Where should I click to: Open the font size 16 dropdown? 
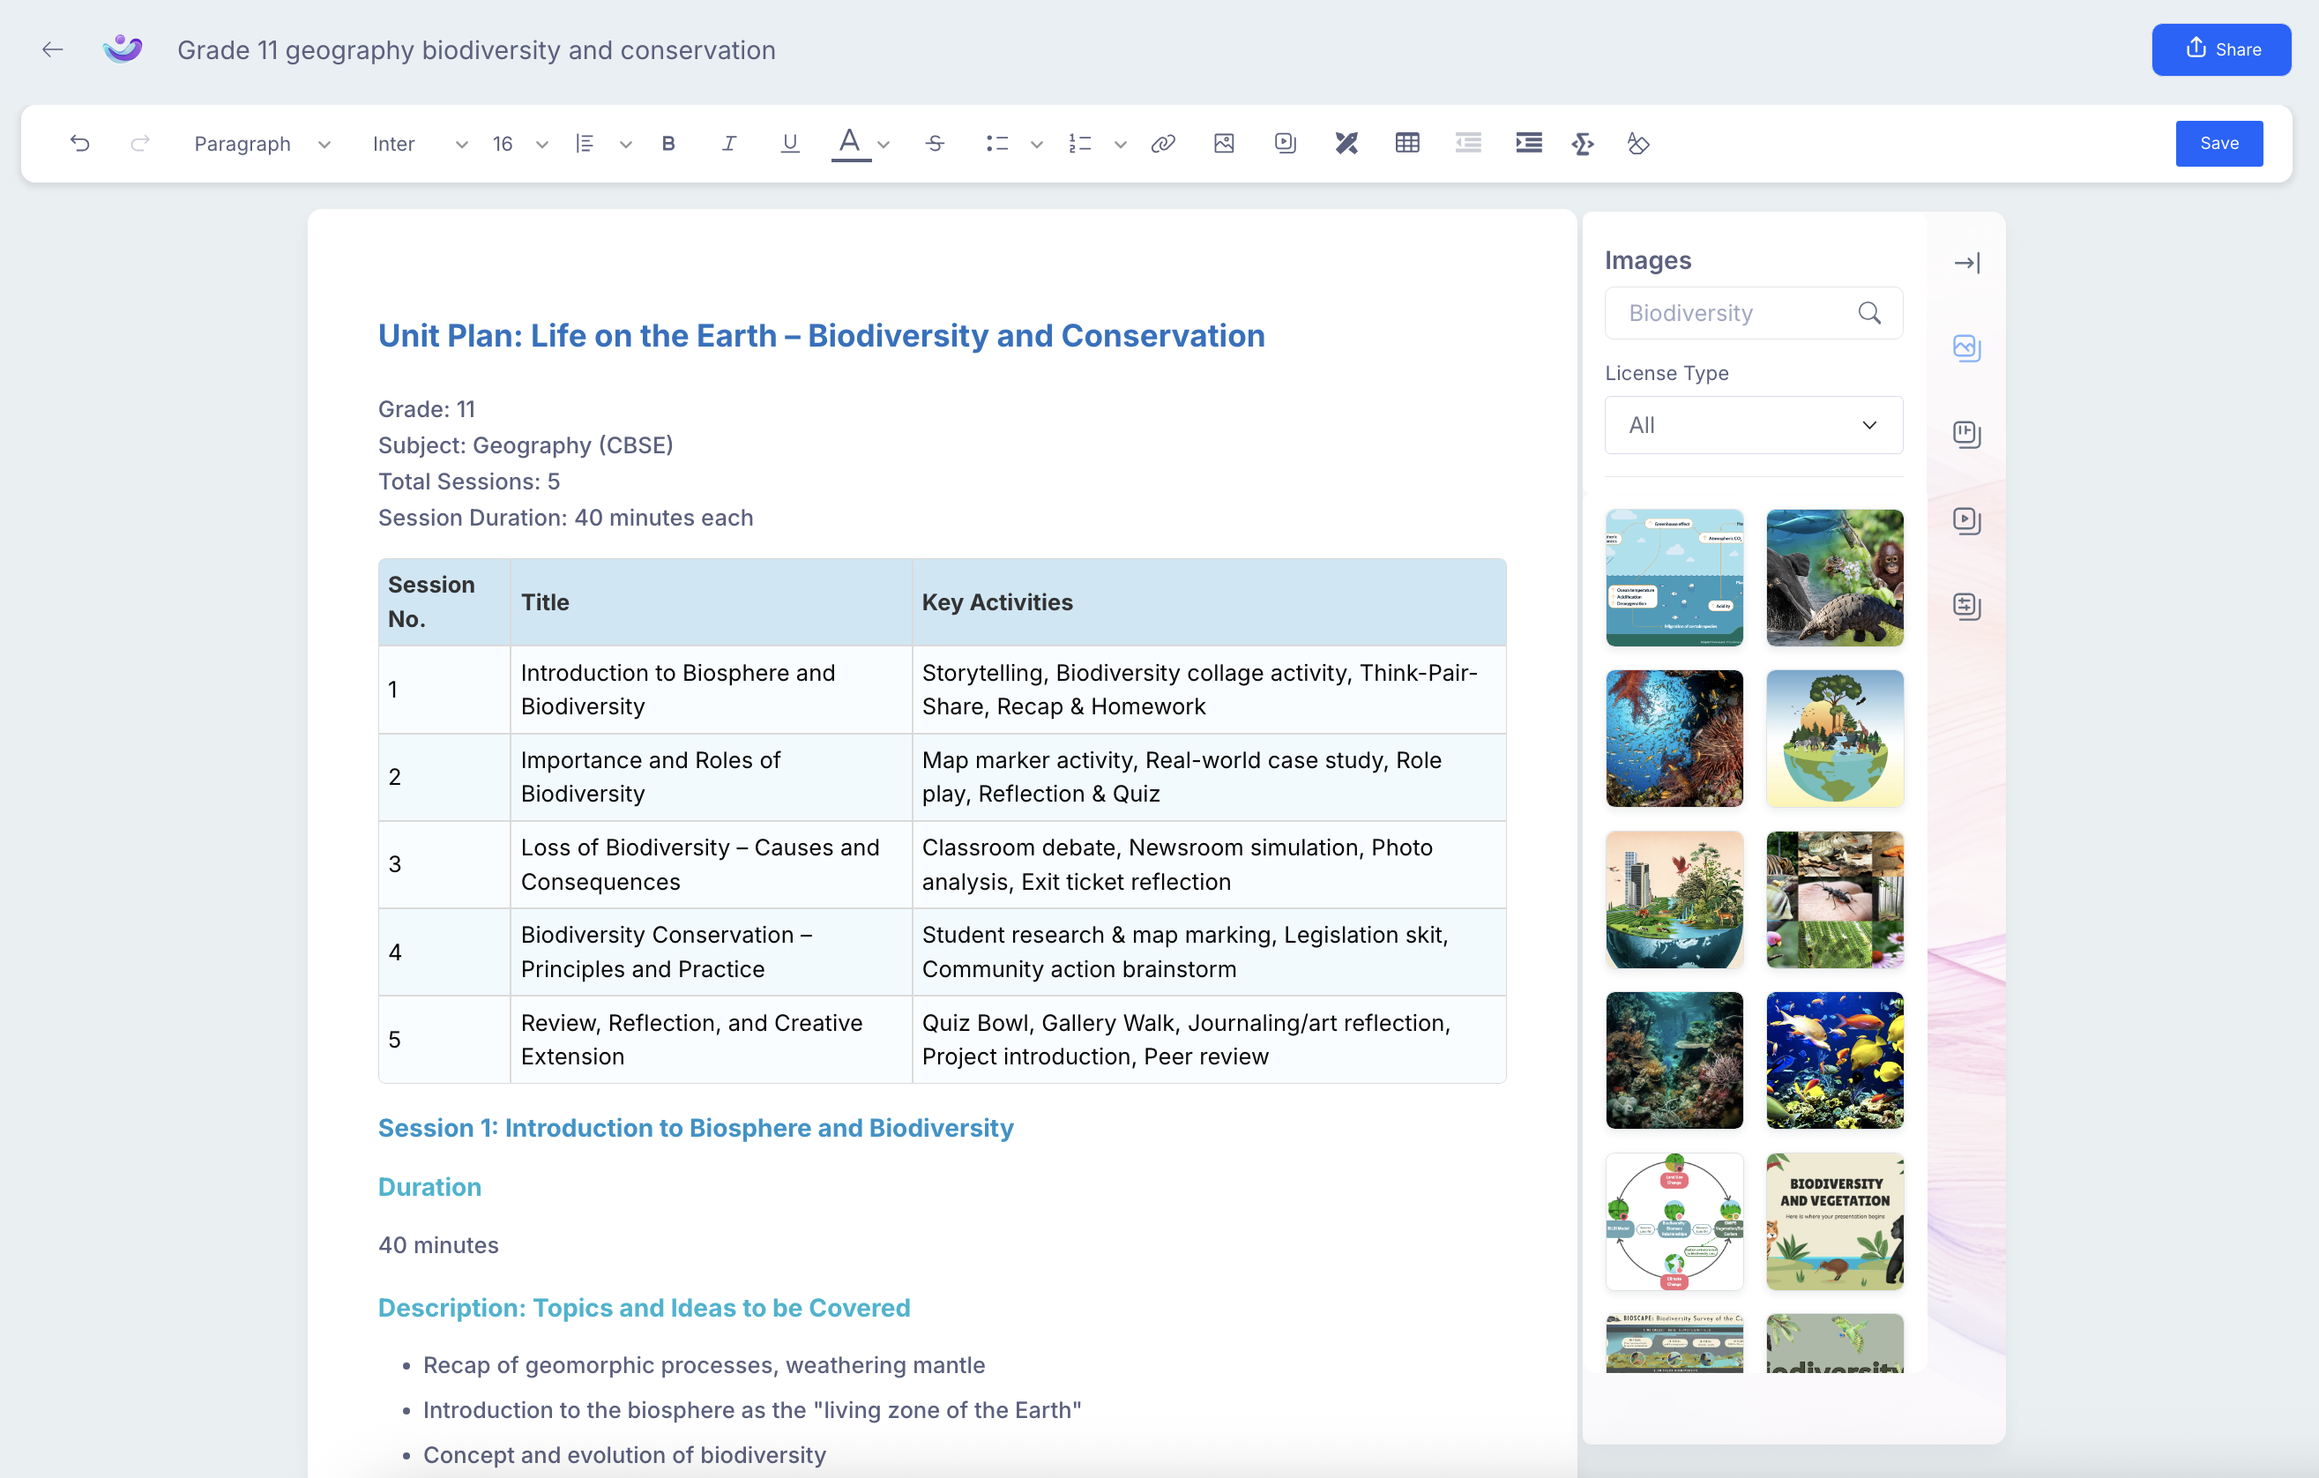(x=520, y=144)
